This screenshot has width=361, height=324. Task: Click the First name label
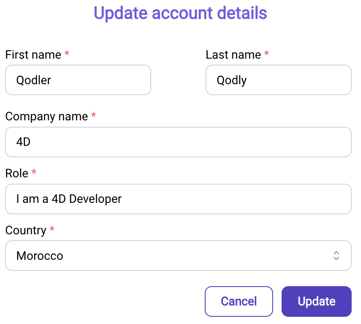[33, 55]
